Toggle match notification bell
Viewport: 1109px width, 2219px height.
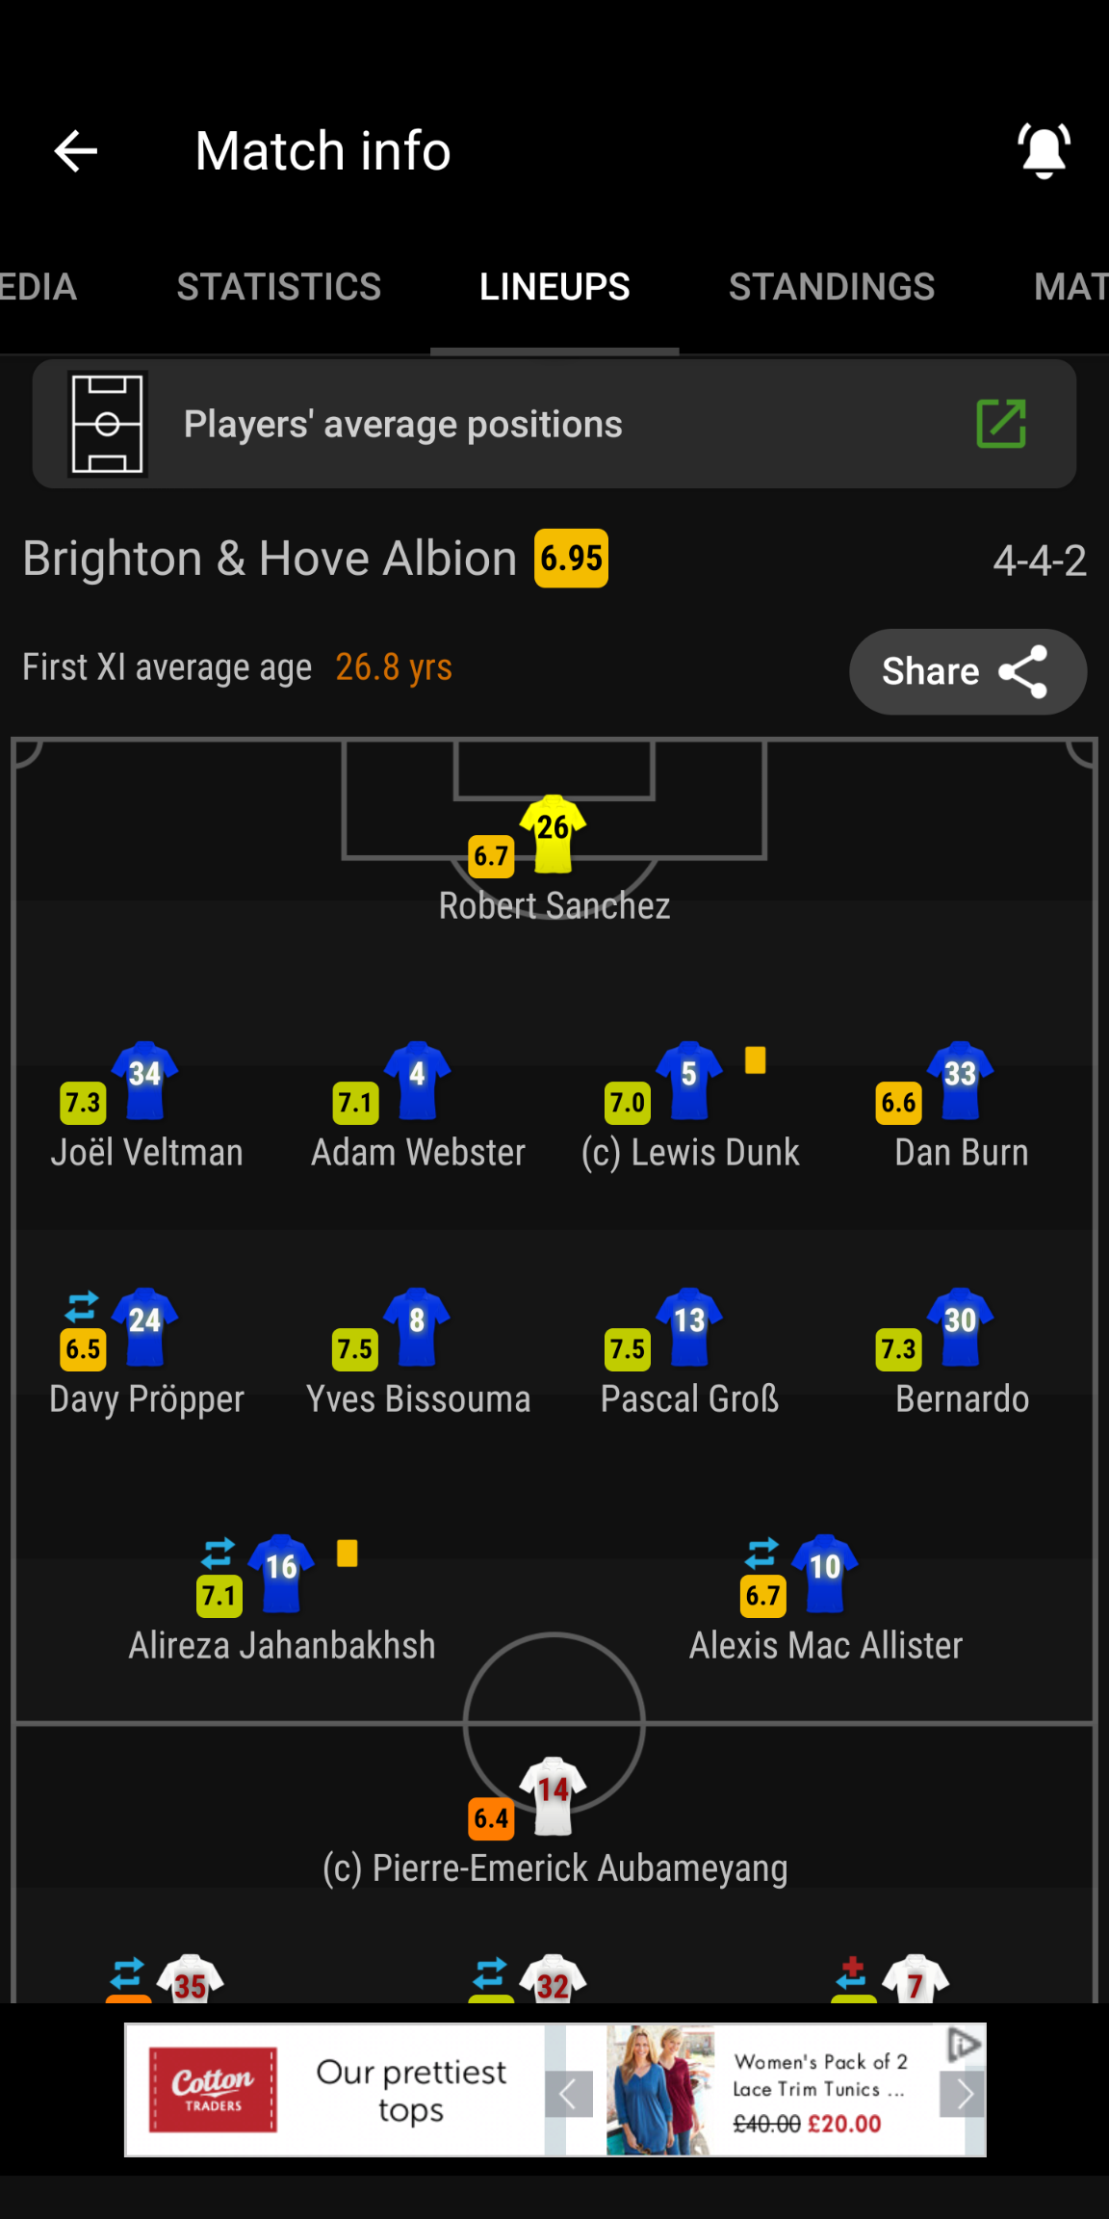click(x=1044, y=151)
